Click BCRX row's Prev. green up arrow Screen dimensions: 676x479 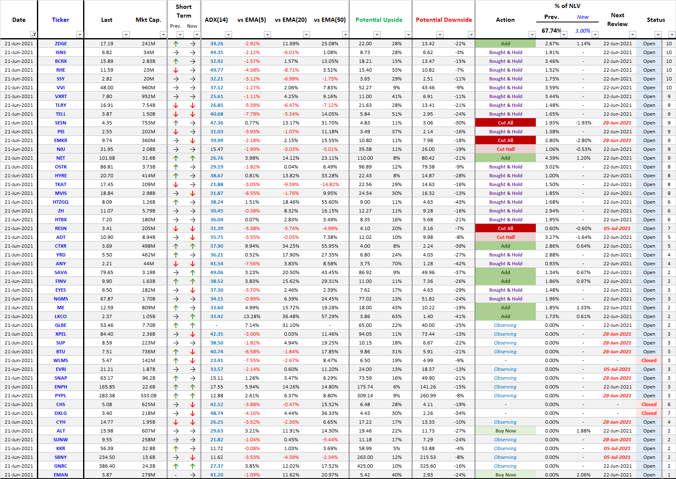[x=176, y=61]
